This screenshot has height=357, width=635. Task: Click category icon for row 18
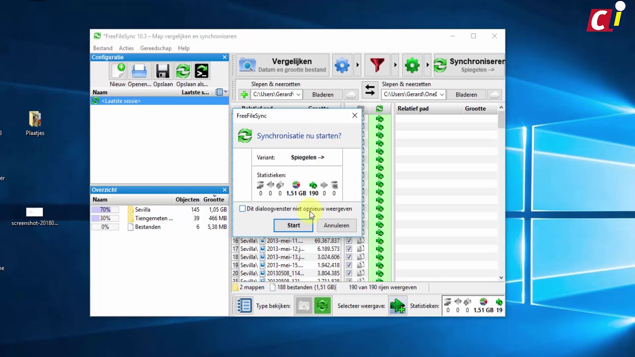(361, 257)
